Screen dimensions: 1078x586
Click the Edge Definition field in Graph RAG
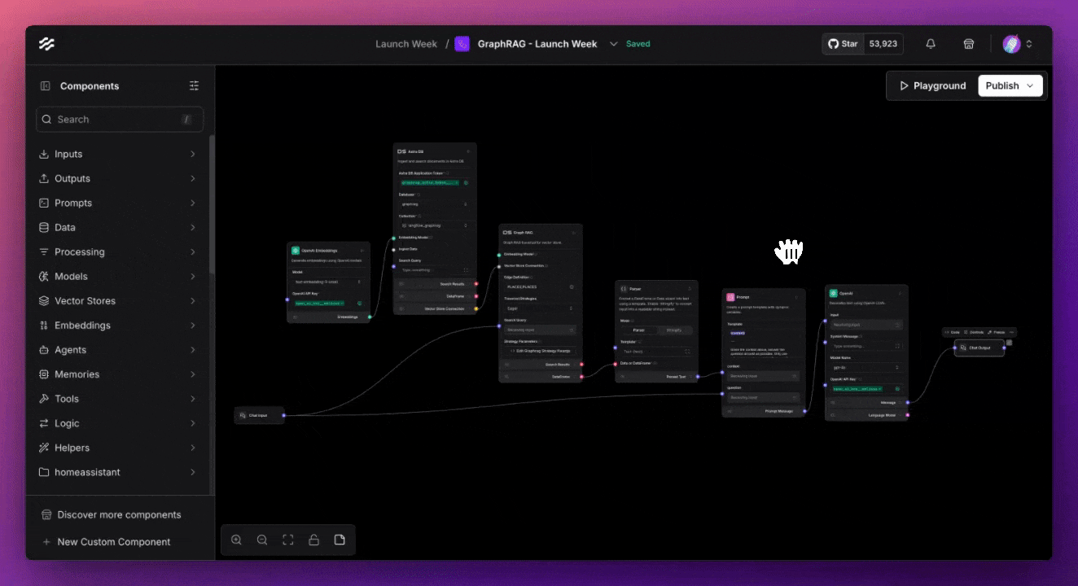point(541,286)
